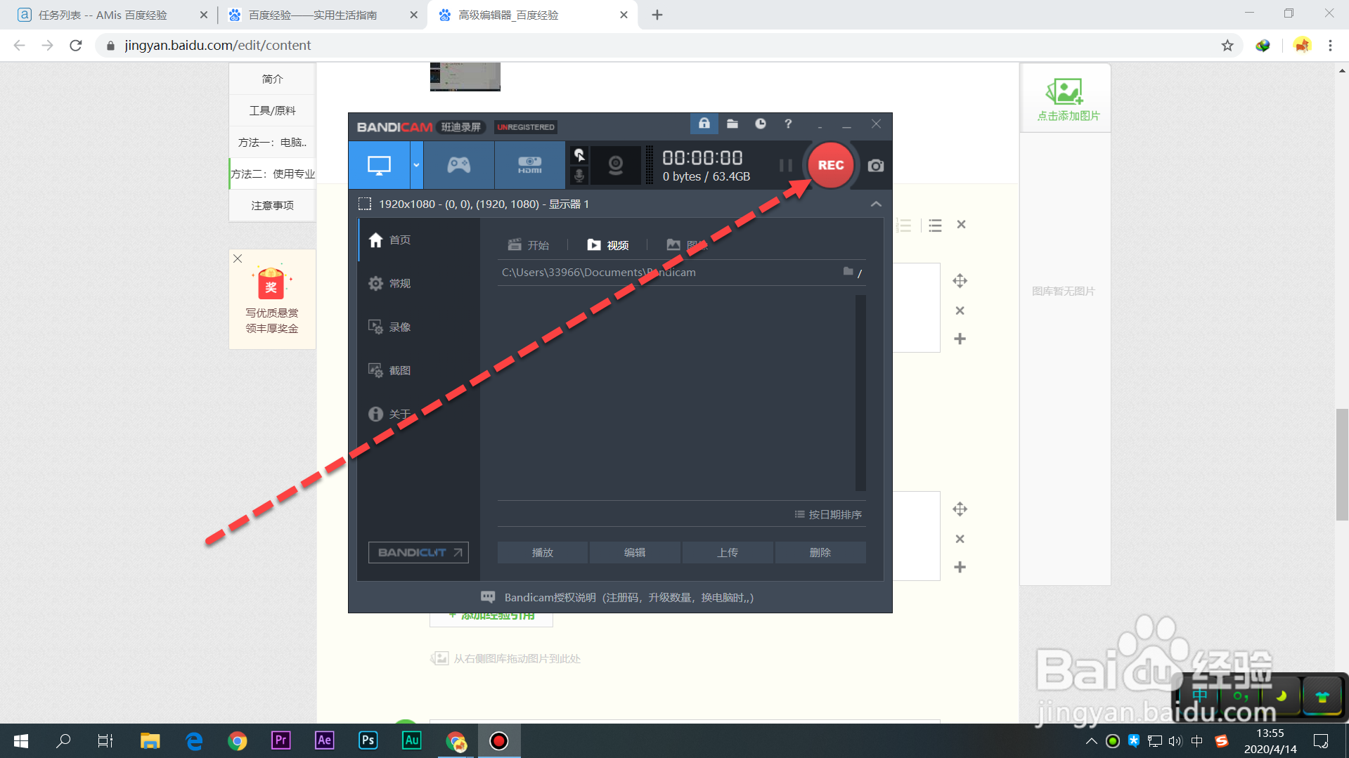The image size is (1349, 758).
Task: Open Bandicam help question mark
Action: pyautogui.click(x=788, y=124)
